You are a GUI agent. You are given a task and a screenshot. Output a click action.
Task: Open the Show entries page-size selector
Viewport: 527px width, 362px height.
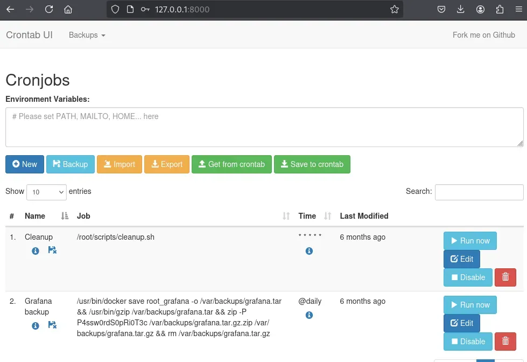[x=46, y=192]
